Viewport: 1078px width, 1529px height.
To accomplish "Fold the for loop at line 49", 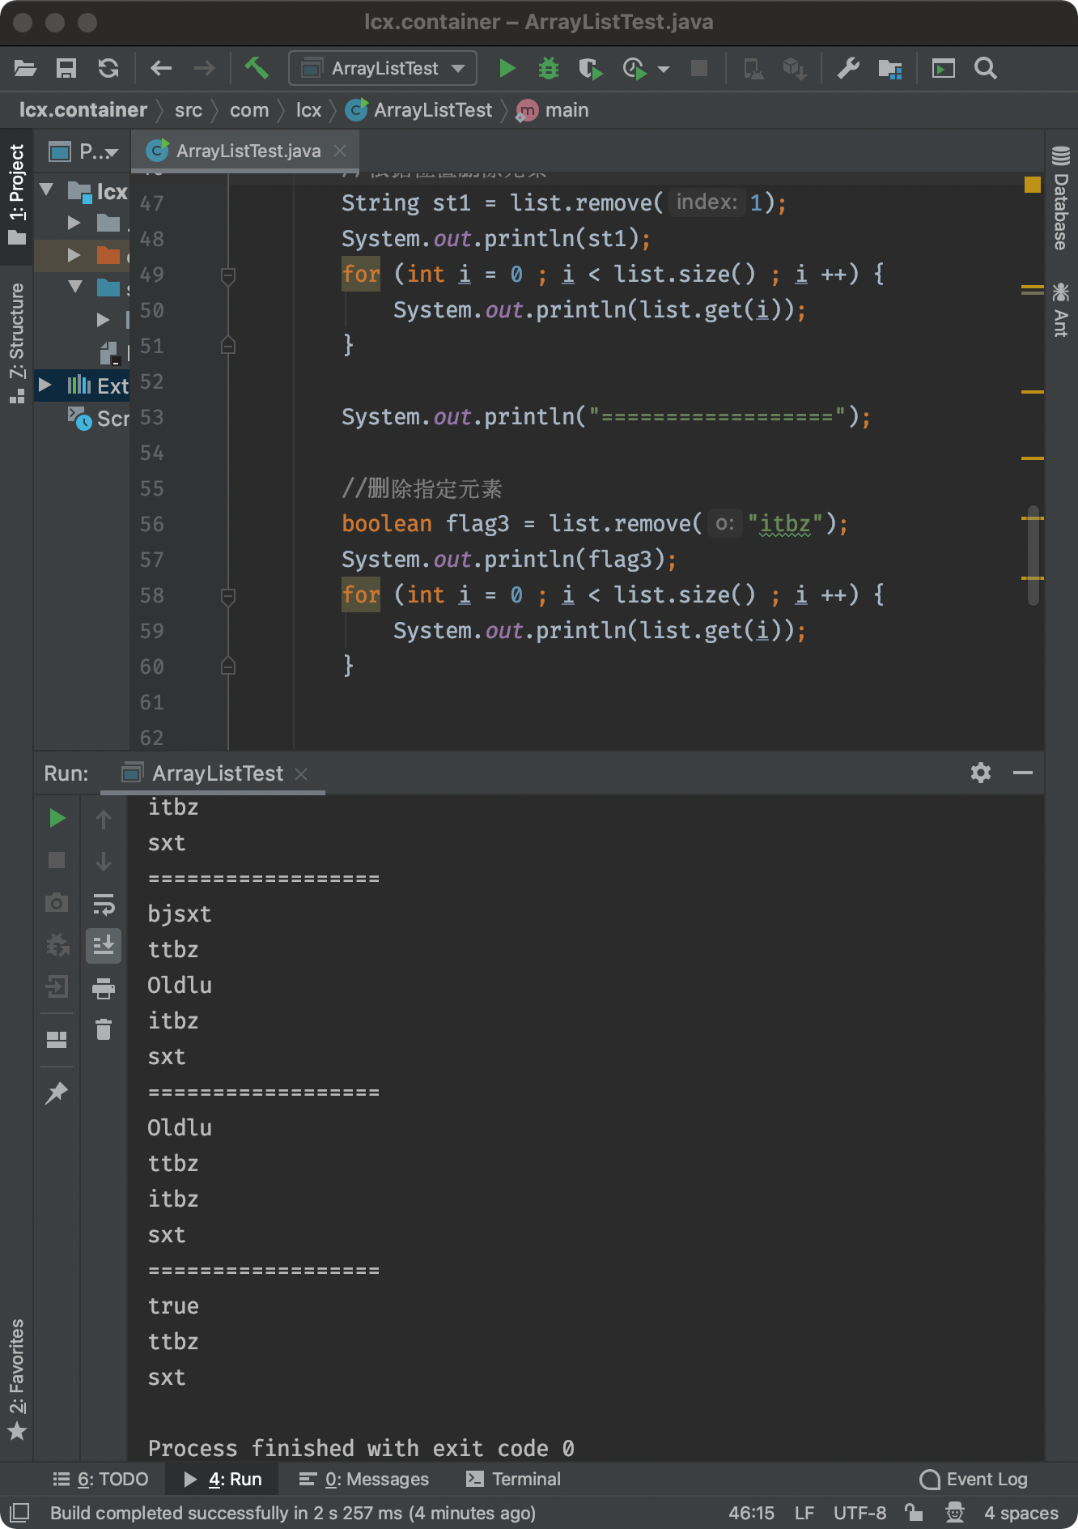I will (x=228, y=276).
